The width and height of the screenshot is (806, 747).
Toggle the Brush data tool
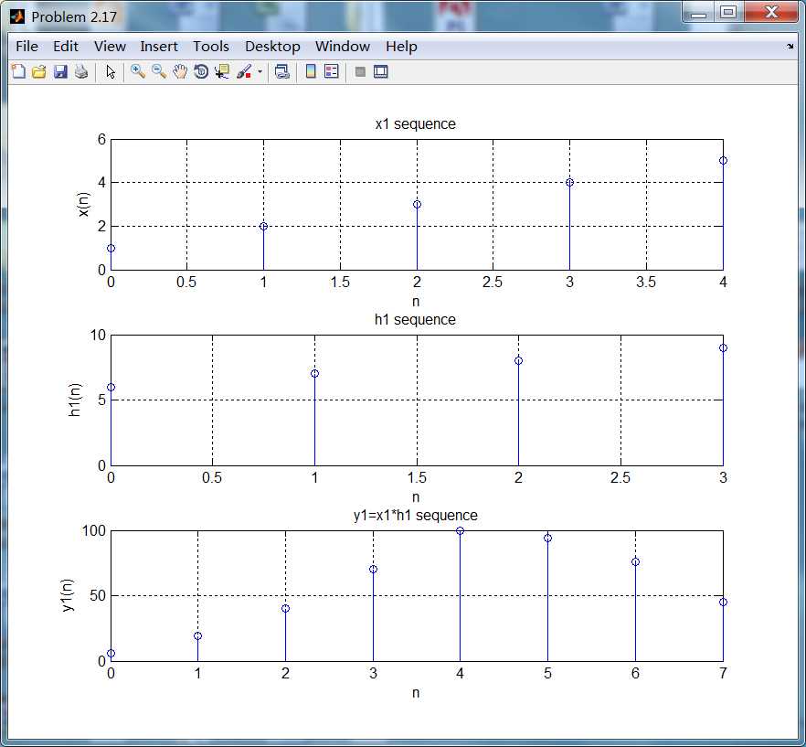(244, 71)
